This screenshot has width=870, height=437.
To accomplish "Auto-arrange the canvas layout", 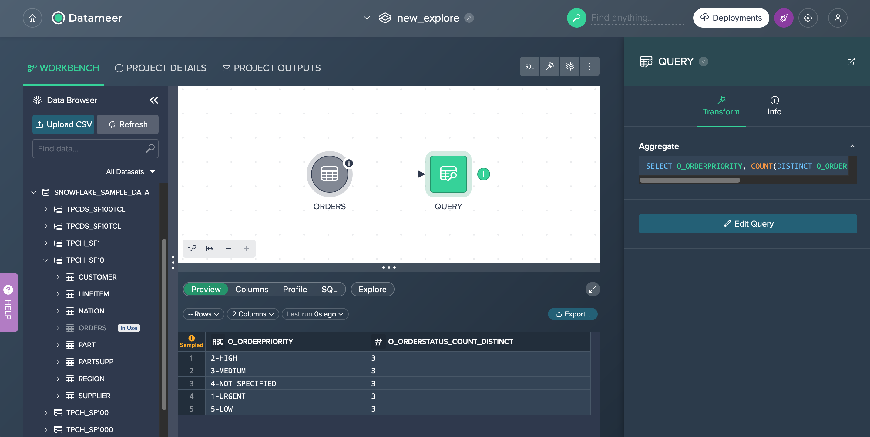I will click(192, 249).
